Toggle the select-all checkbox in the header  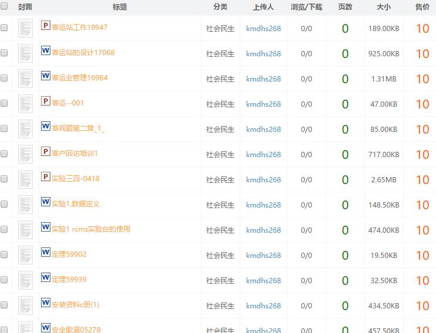(x=5, y=7)
